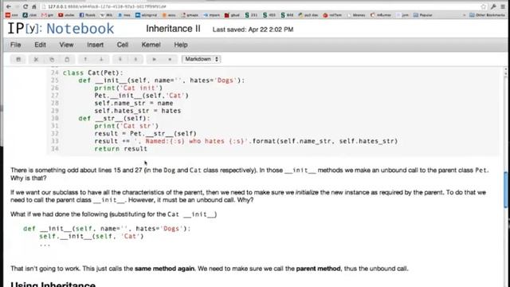Viewport: 510px width, 287px height.
Task: Paste cell using the clipboard toolbar icon
Action: (x=67, y=59)
